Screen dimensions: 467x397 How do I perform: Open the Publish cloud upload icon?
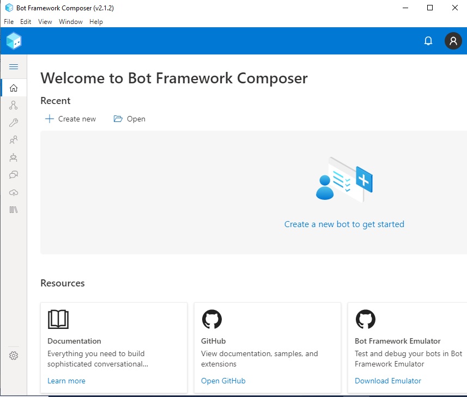coord(14,192)
